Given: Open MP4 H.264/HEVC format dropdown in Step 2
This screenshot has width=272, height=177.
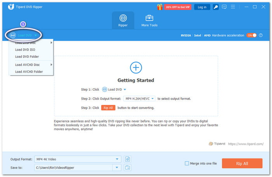Looking at the screenshot, I should (139, 99).
